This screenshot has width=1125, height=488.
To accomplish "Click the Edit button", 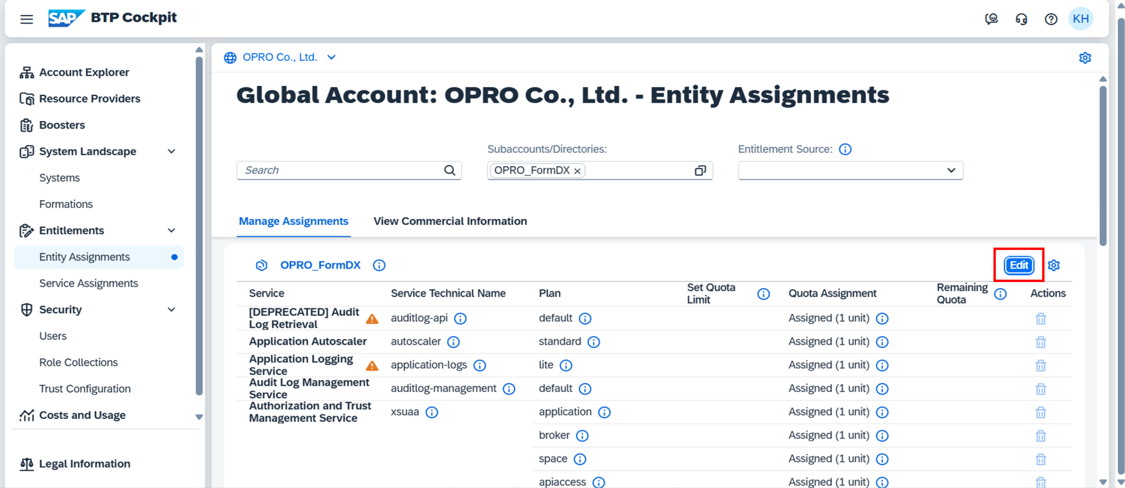I will 1019,265.
